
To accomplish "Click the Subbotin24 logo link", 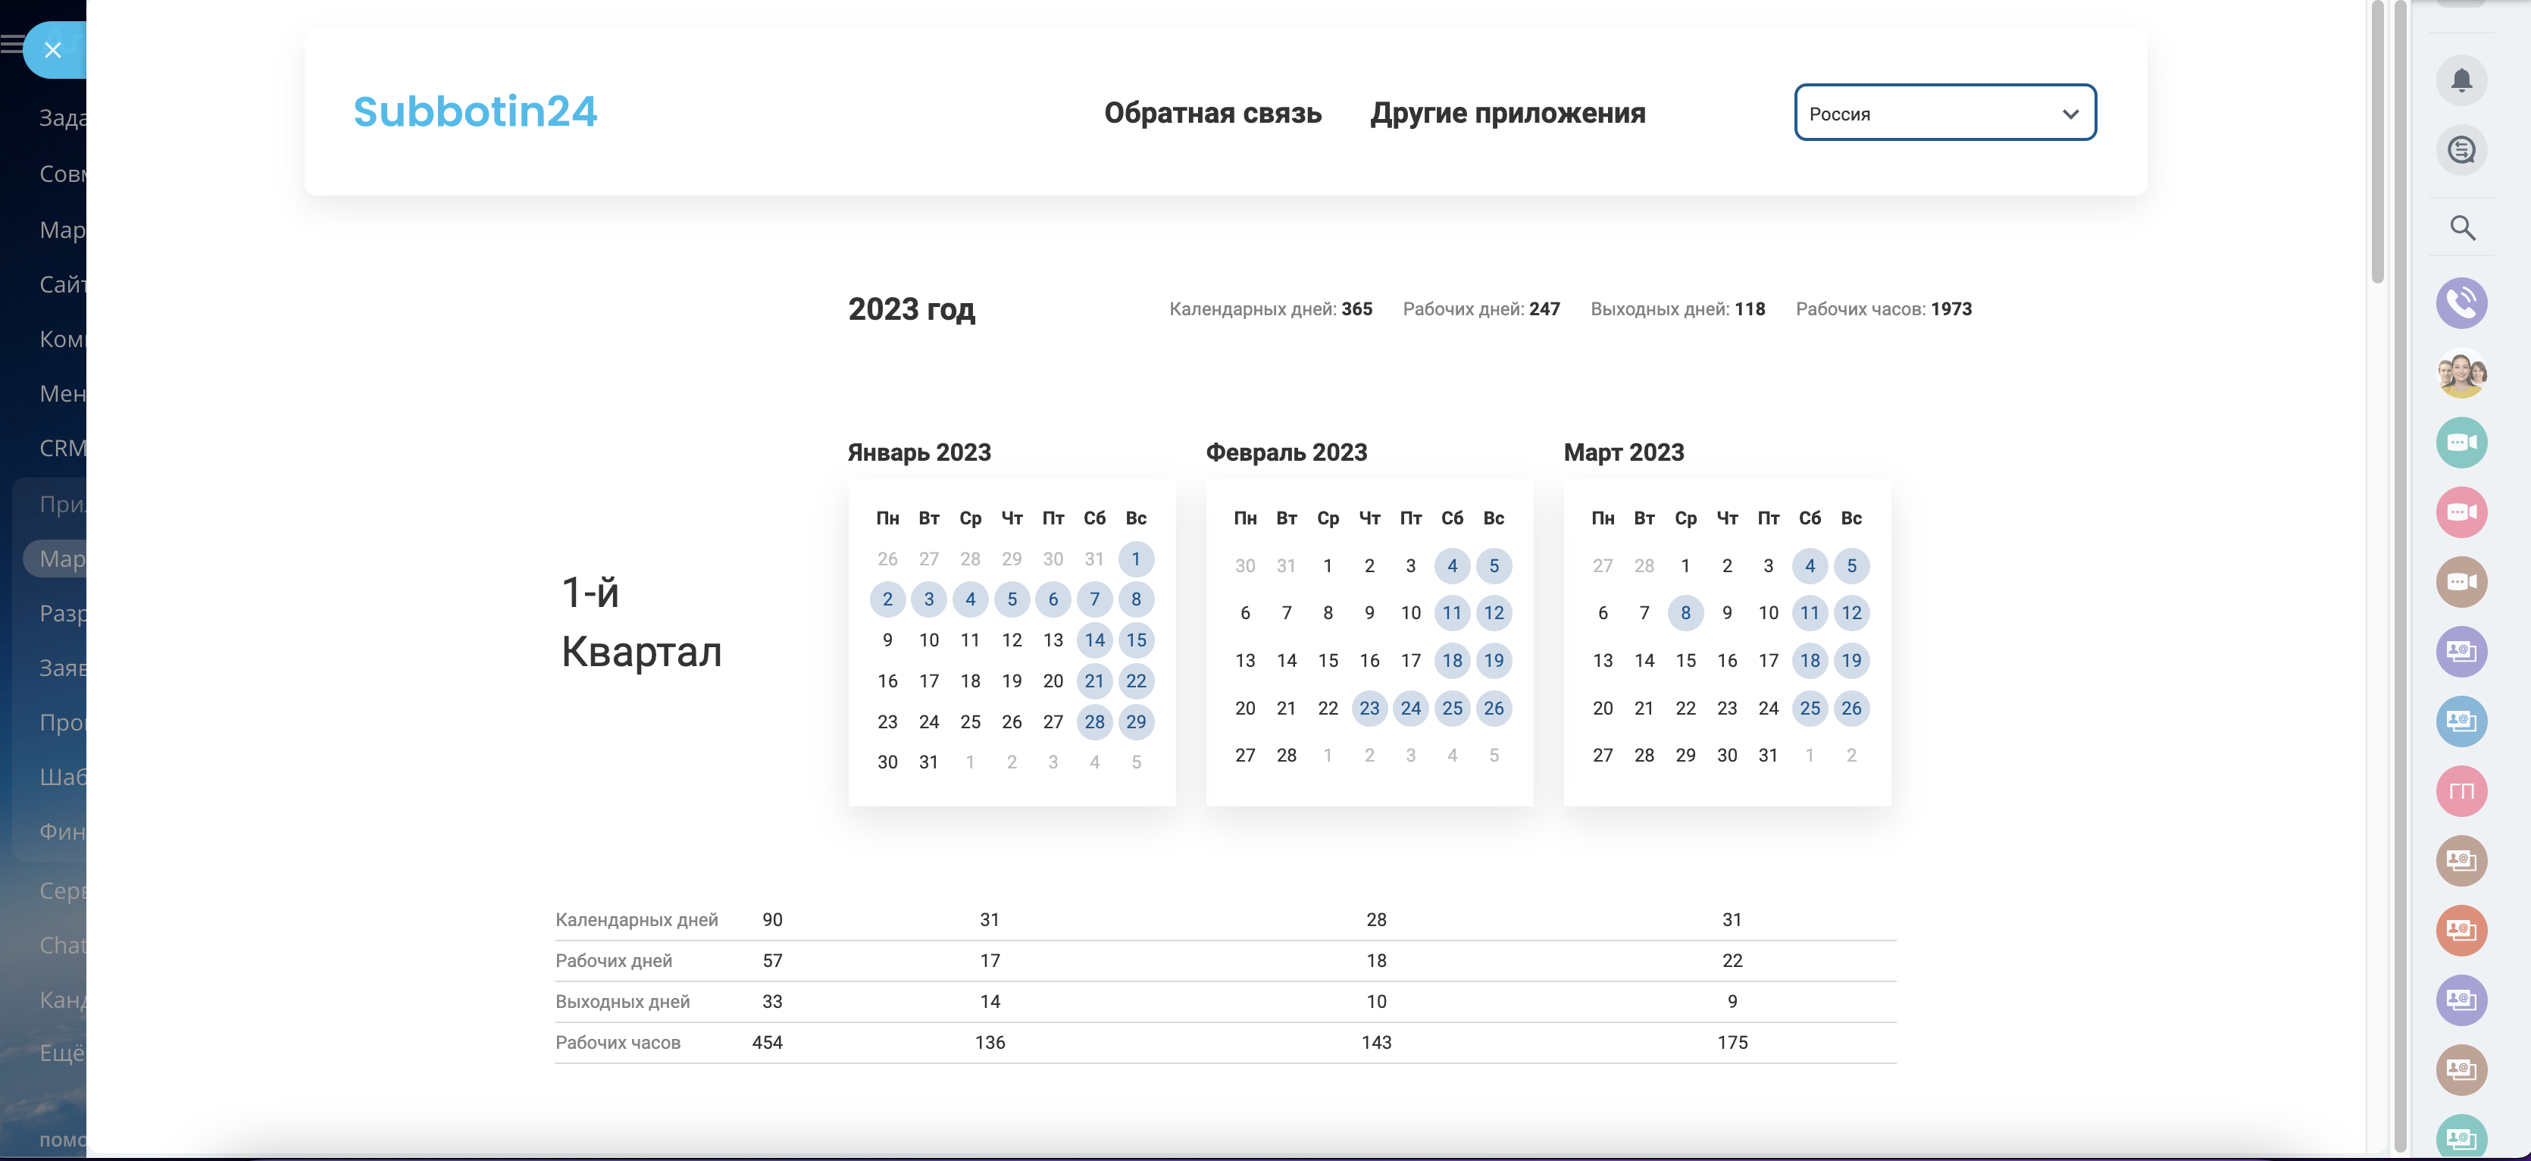I will click(474, 112).
